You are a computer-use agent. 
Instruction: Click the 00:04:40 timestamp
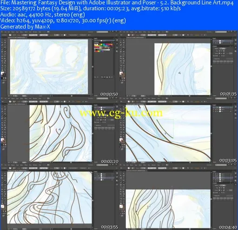coord(228,227)
